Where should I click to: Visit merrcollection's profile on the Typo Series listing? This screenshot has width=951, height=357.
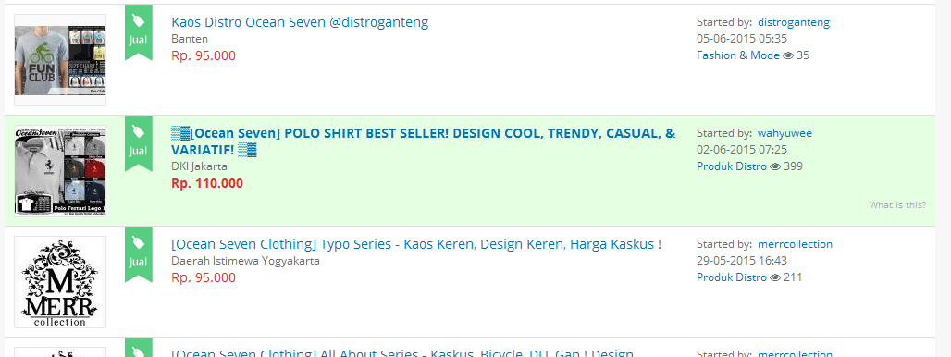click(796, 244)
